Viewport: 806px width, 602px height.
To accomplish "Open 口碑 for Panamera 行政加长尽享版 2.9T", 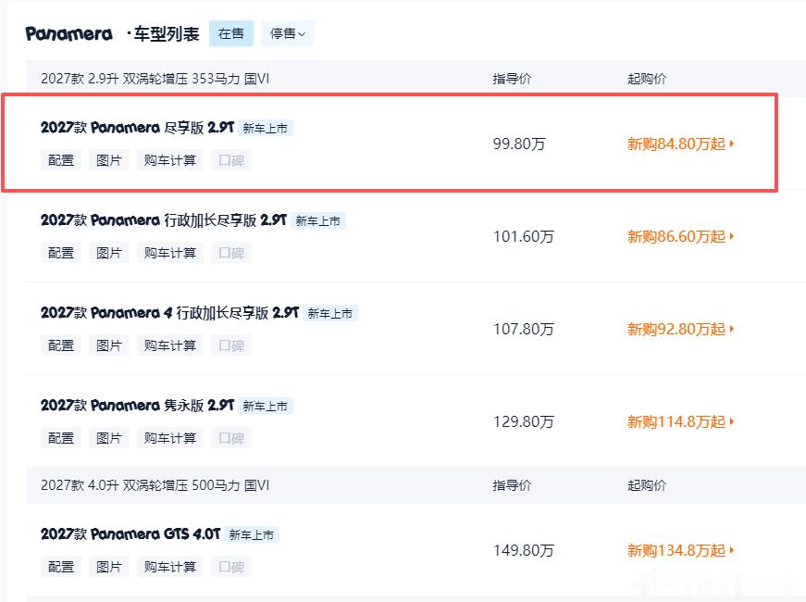I will pyautogui.click(x=231, y=253).
